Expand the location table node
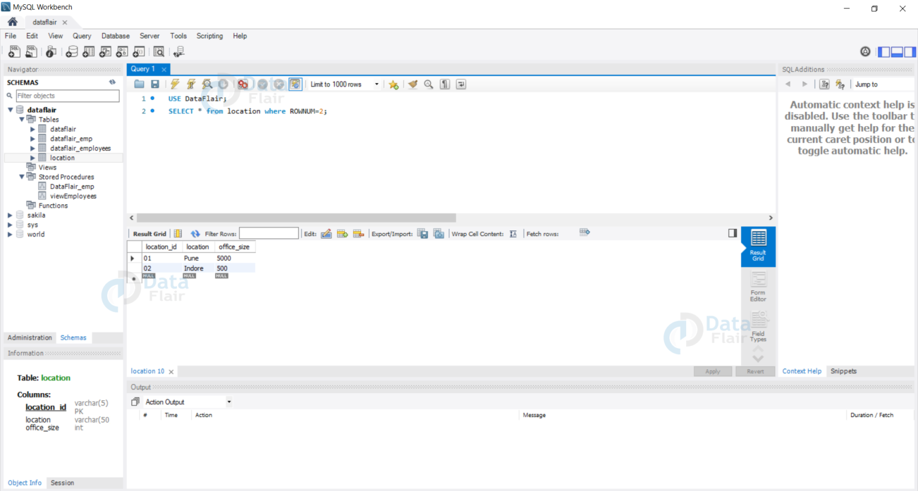 33,158
